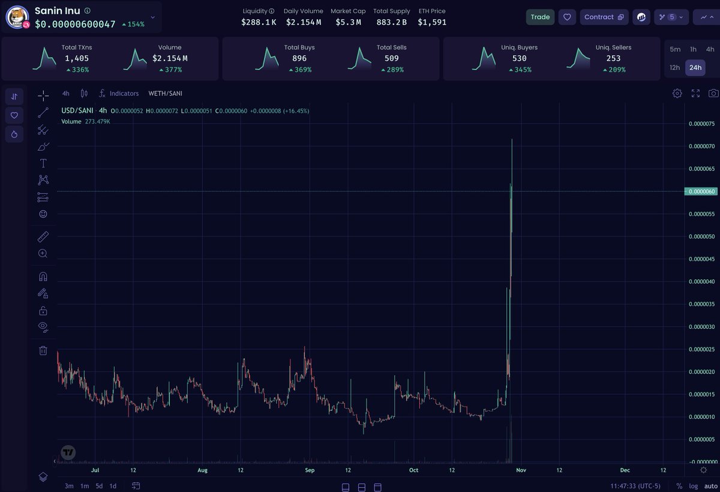720x492 pixels.
Task: Click the WETH/SANI pair toggle
Action: point(166,94)
